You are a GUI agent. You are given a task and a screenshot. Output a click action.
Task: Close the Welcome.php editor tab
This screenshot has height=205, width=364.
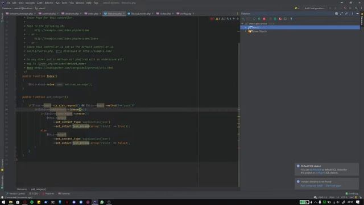click(123, 14)
